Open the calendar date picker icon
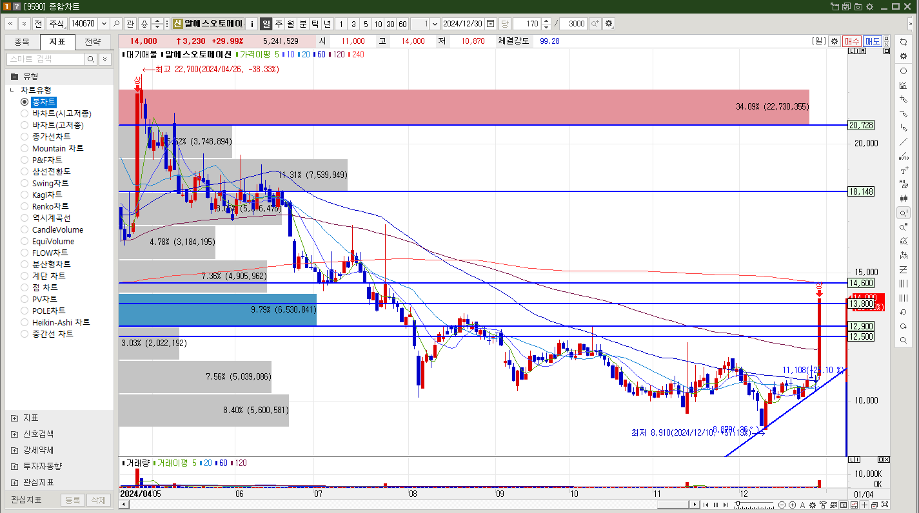The image size is (919, 513). click(490, 24)
